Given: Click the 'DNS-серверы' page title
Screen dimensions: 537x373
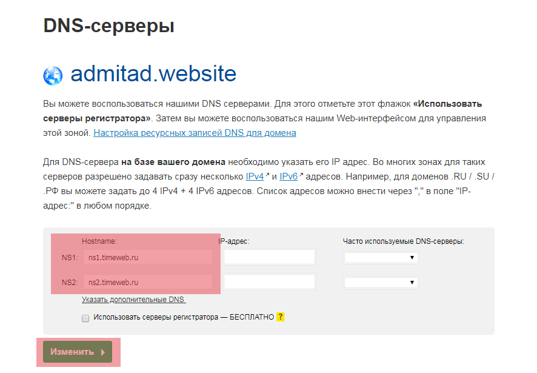Looking at the screenshot, I should coord(109,26).
